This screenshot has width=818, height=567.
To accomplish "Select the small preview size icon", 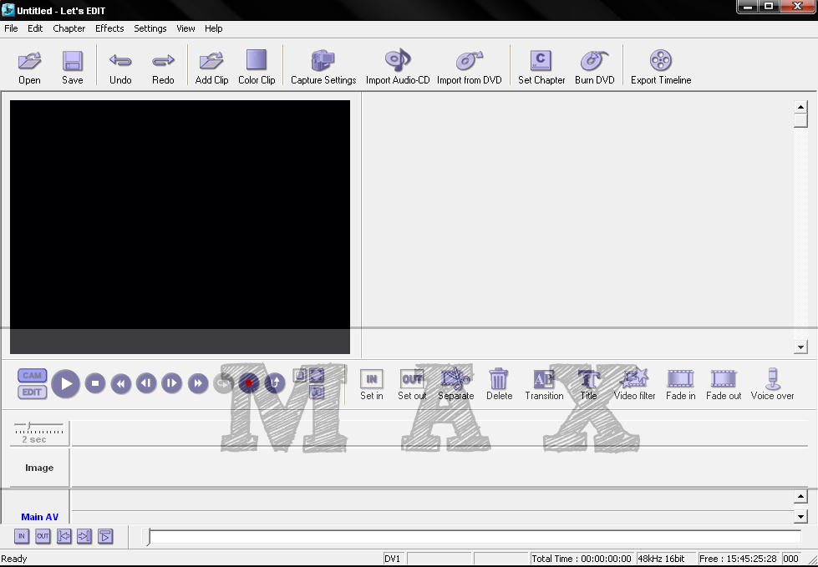I will pos(299,375).
